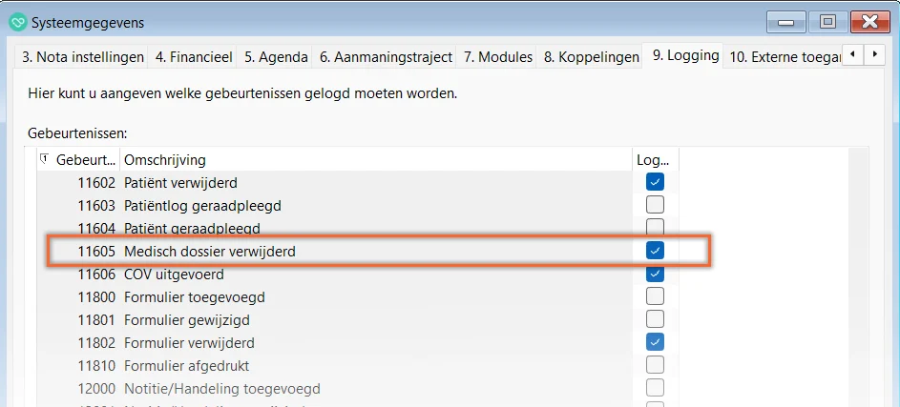Sort by the Omschrijving column header
The width and height of the screenshot is (900, 407).
[x=372, y=159]
